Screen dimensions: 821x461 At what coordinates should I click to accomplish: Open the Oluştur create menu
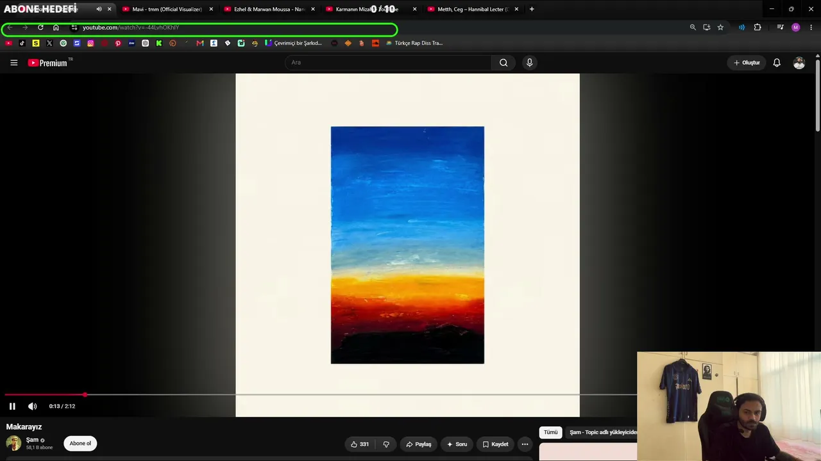pyautogui.click(x=747, y=63)
